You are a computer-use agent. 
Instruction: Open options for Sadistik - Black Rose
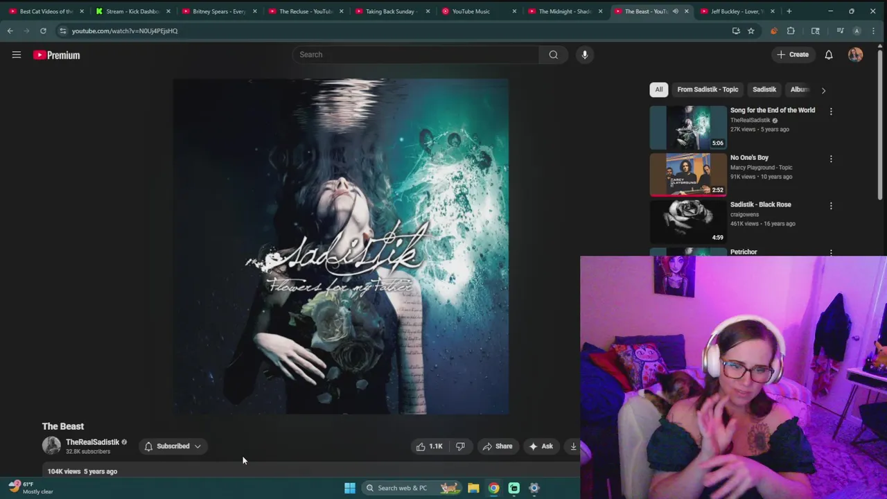(831, 206)
